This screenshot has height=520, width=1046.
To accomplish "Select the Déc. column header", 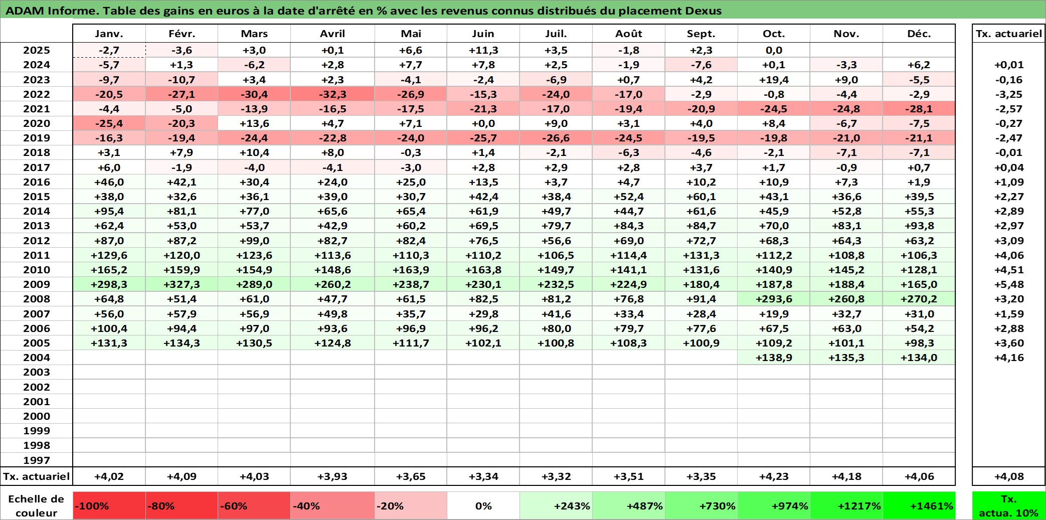I will point(919,34).
